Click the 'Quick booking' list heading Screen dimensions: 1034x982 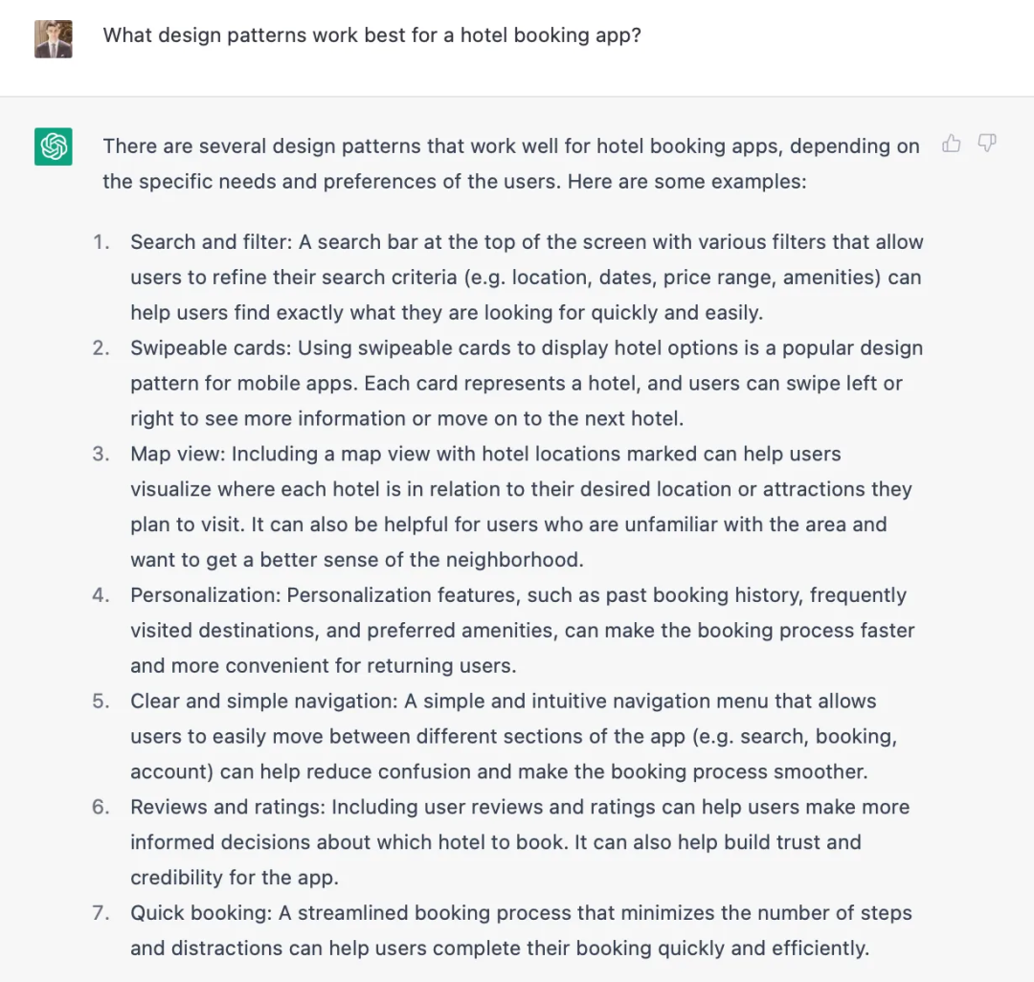coord(201,914)
